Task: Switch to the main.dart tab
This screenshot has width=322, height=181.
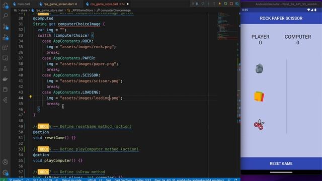Action: (21, 4)
